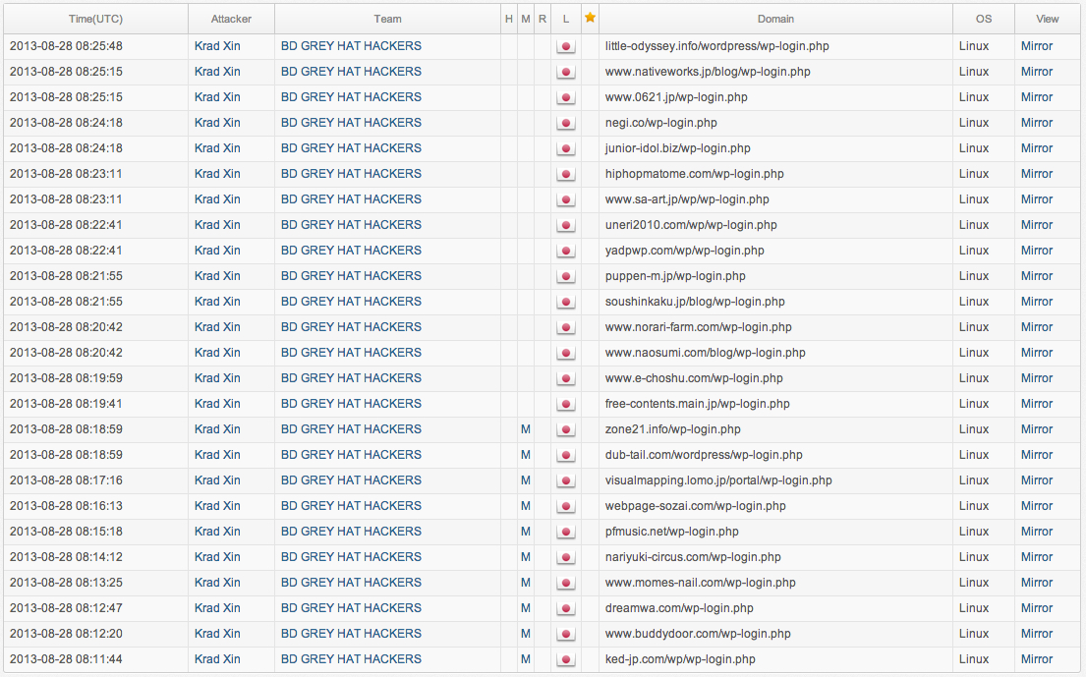Image resolution: width=1086 pixels, height=677 pixels.
Task: Select domain text uneri2010.com/wp/wp-login.php
Action: pos(691,225)
